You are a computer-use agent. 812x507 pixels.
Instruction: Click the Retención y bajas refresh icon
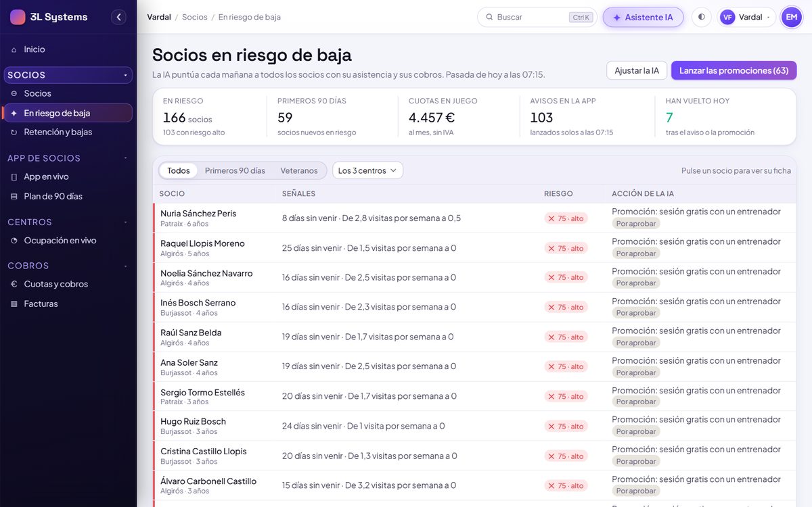(x=14, y=132)
